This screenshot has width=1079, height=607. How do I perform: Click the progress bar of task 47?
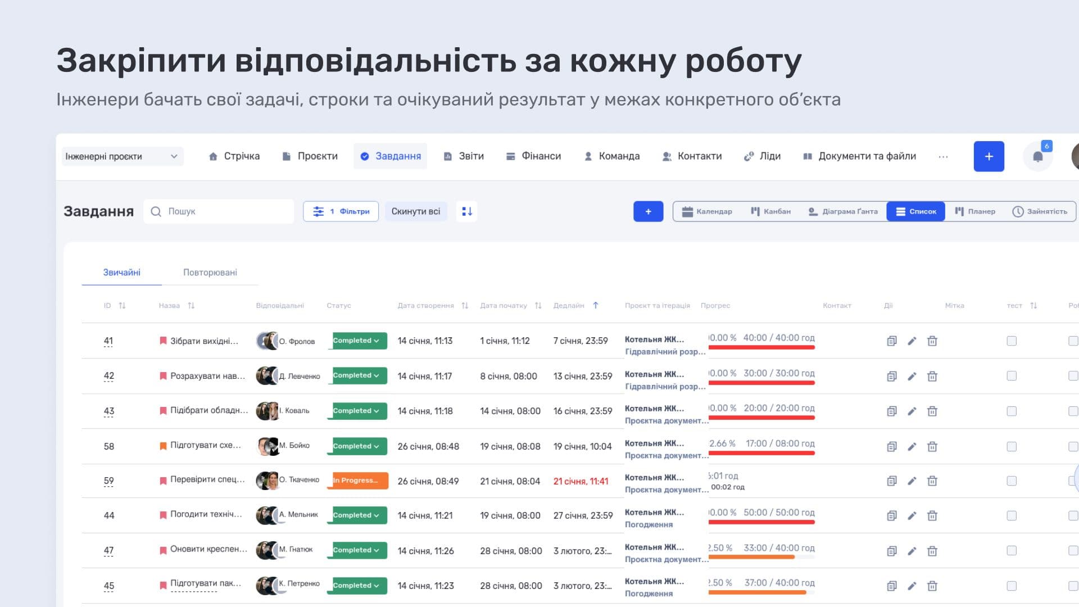tap(761, 557)
